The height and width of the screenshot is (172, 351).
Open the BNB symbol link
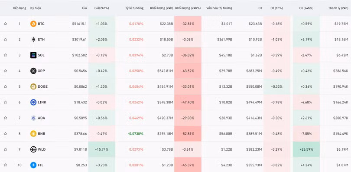click(42, 134)
